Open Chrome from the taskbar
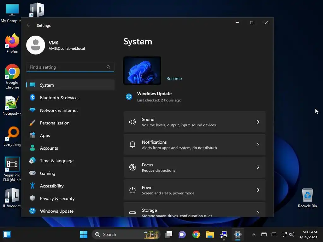The image size is (323, 242). coord(196,234)
